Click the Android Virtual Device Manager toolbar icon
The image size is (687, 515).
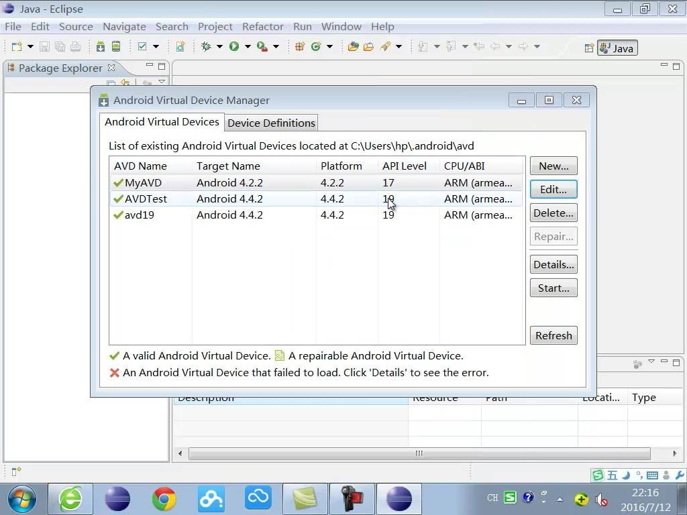[115, 46]
